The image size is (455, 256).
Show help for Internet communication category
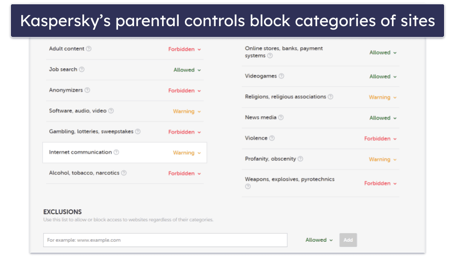pyautogui.click(x=116, y=152)
